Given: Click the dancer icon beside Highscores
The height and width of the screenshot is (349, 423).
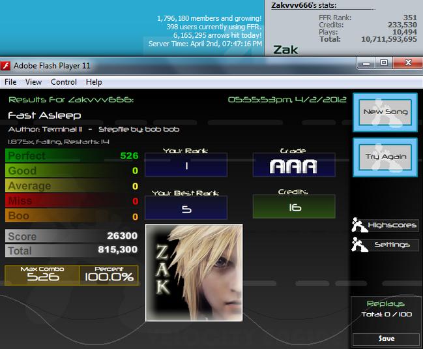Looking at the screenshot, I should (359, 225).
